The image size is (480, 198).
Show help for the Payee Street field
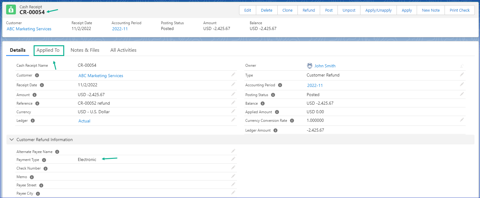tap(41, 185)
